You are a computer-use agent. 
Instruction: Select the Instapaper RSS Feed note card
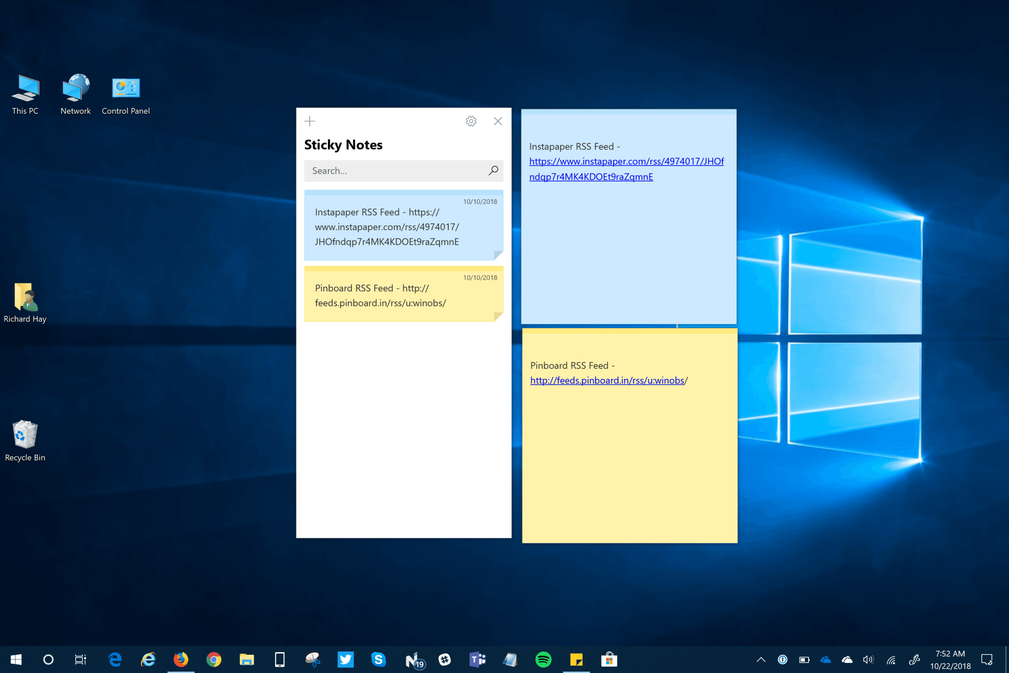point(403,227)
